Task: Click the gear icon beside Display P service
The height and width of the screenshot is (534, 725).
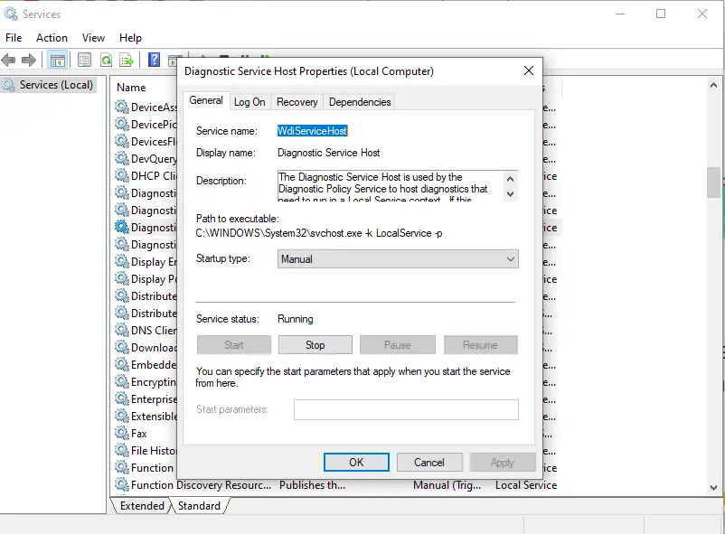Action: coord(122,279)
